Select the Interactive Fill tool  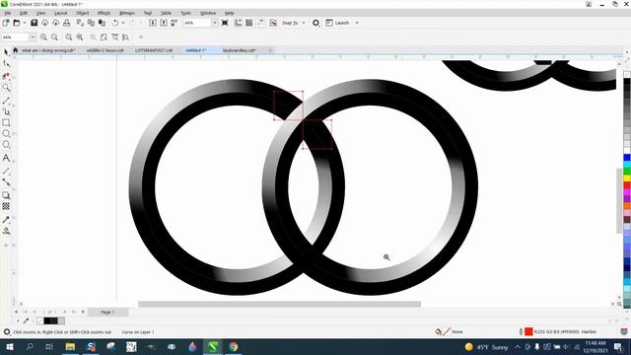pyautogui.click(x=6, y=231)
